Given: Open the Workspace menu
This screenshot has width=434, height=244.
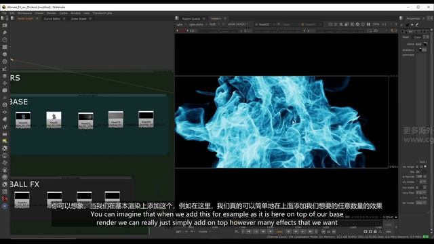Looking at the screenshot, I should click(24, 13).
